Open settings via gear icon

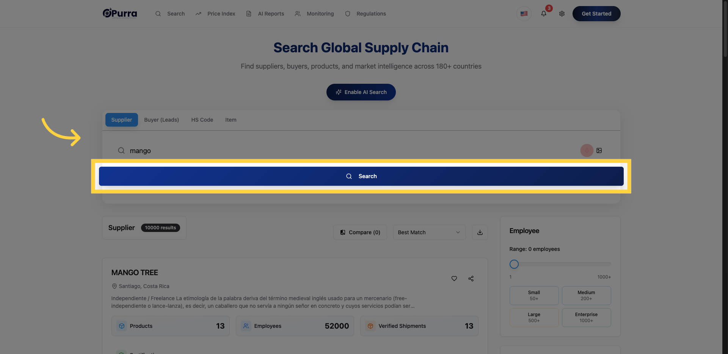click(562, 14)
